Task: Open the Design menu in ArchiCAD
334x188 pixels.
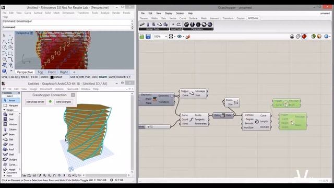Action: pyautogui.click(x=33, y=89)
